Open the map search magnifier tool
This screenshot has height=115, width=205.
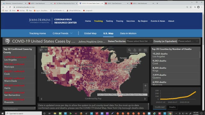129,50
